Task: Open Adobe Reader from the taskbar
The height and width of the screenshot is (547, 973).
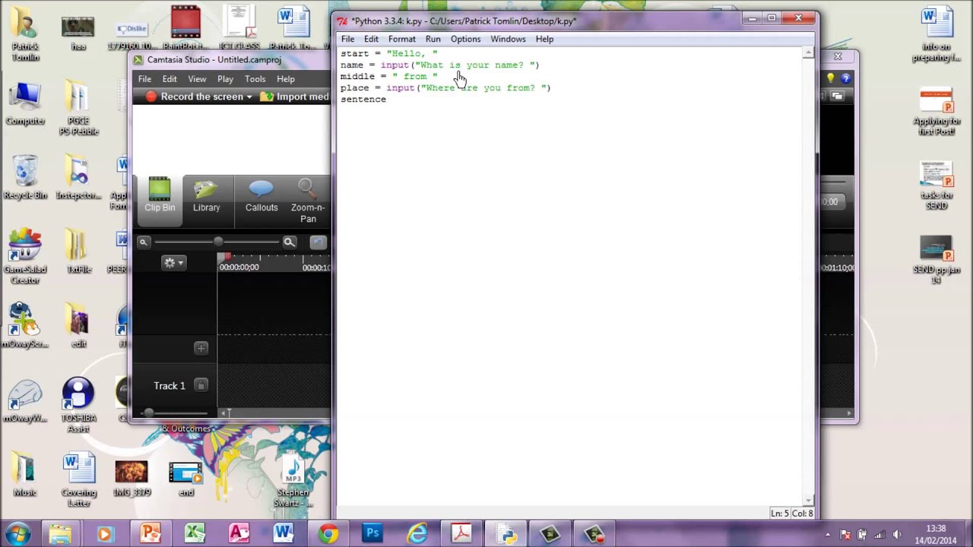Action: 461,533
